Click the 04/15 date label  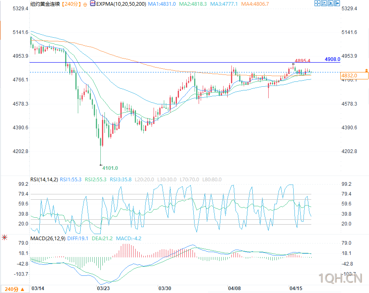[x=296, y=288]
